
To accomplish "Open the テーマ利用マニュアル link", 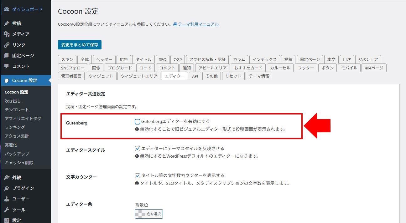I will click(x=198, y=24).
